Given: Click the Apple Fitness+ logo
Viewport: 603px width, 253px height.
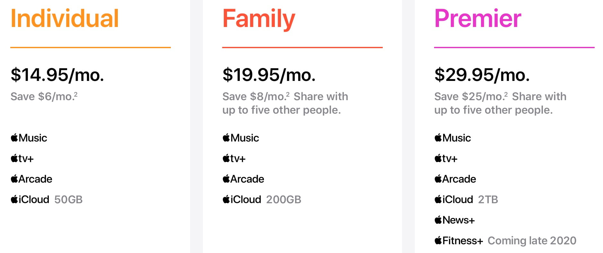Looking at the screenshot, I should point(459,241).
